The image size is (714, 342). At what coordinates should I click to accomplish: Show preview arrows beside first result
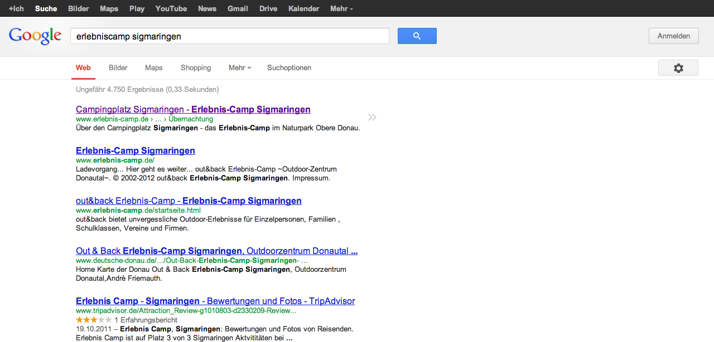[372, 117]
